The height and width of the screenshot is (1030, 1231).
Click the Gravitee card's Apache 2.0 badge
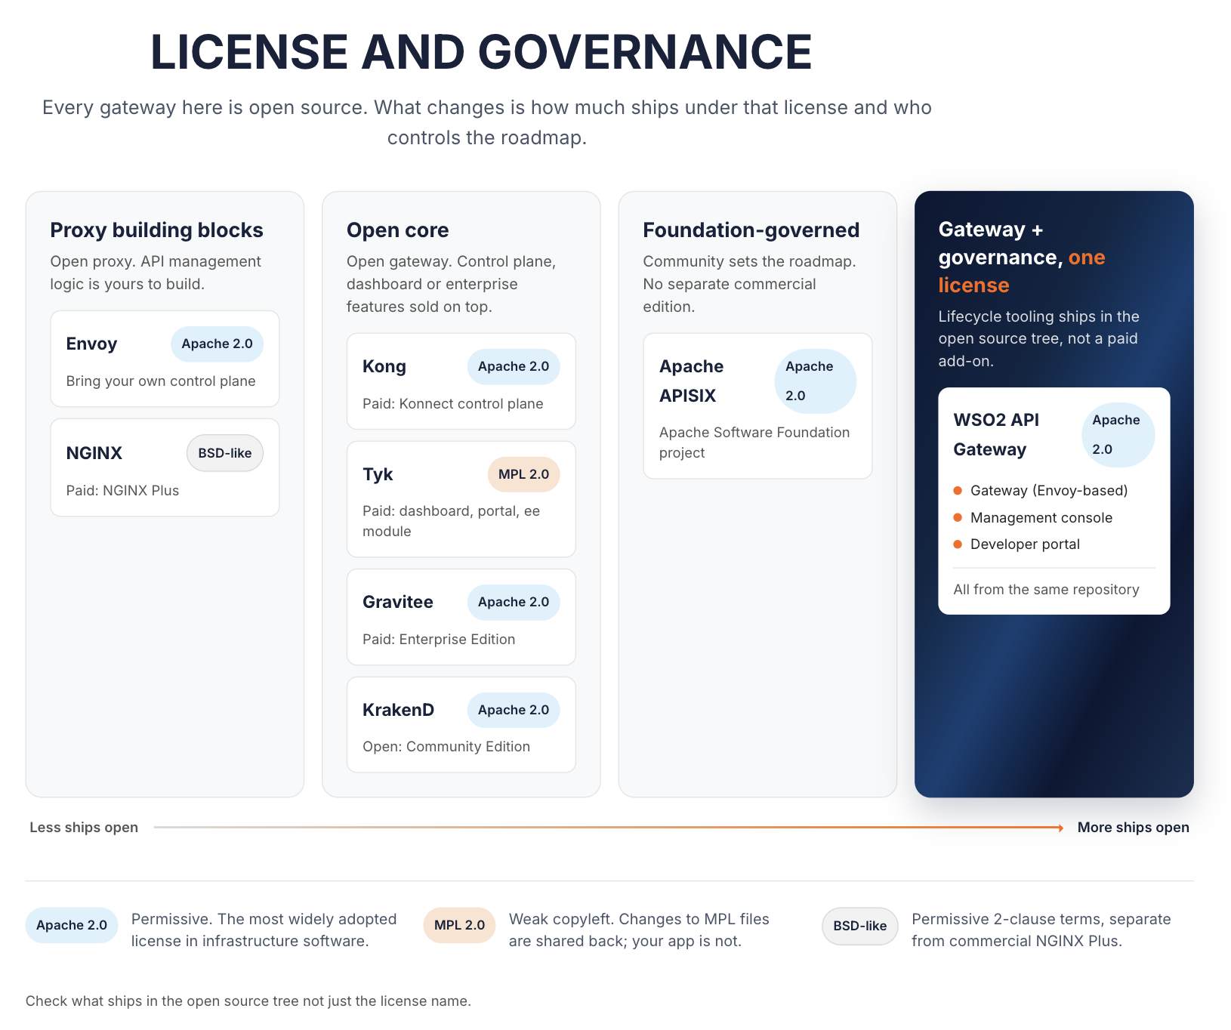pos(514,603)
